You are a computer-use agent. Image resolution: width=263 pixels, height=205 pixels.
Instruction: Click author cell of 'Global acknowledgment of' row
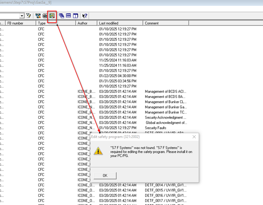[x=86, y=123]
